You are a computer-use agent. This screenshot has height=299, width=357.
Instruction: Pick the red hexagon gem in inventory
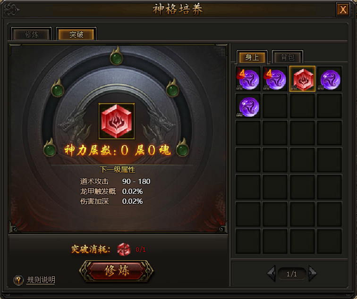pos(302,79)
